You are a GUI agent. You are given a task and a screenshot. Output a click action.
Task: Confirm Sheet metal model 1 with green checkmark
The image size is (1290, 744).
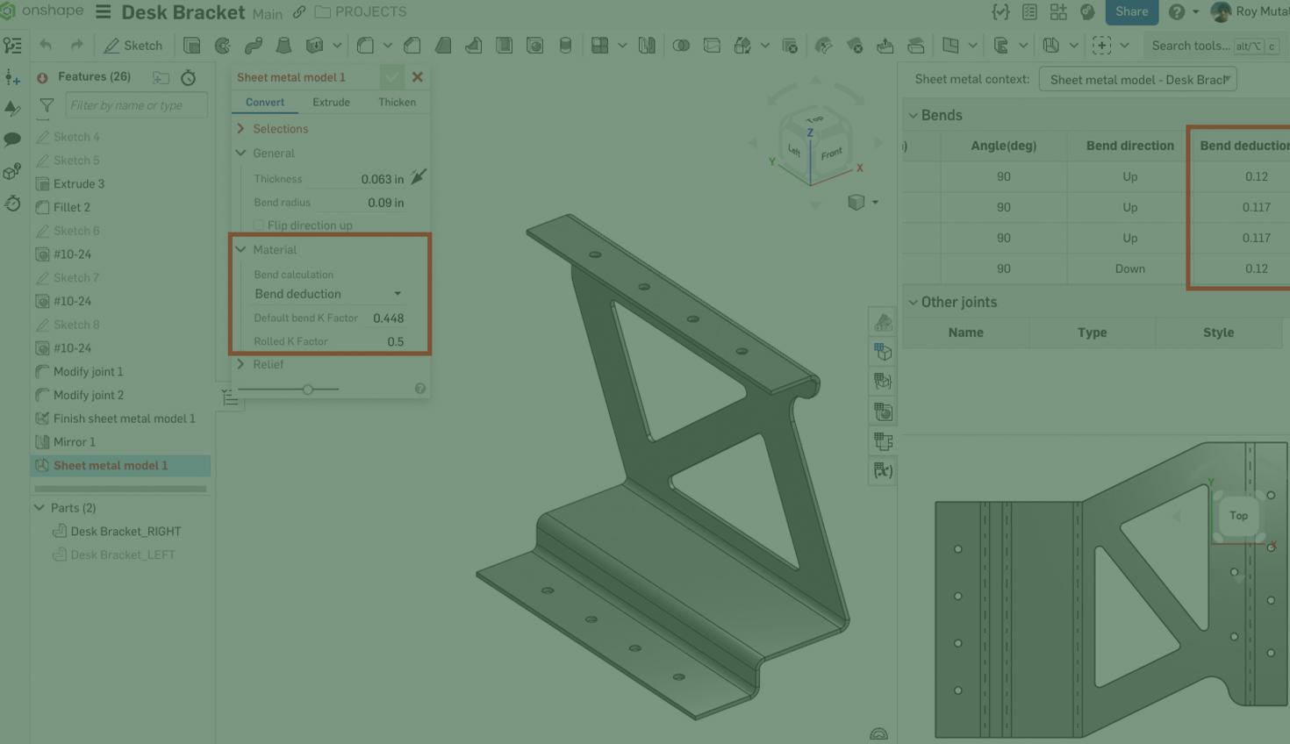[391, 77]
